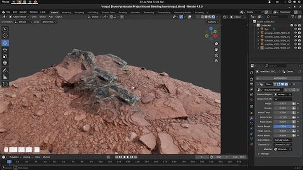303x170 pixels.
Task: Switch viewport to wireframe shading
Action: 202,17
